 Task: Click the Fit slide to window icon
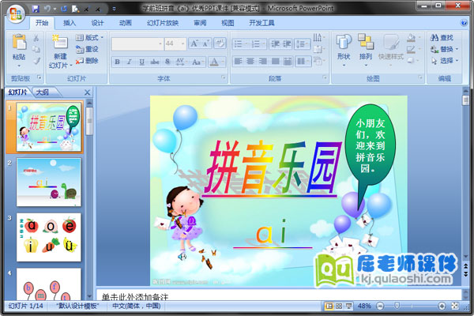[455, 306]
